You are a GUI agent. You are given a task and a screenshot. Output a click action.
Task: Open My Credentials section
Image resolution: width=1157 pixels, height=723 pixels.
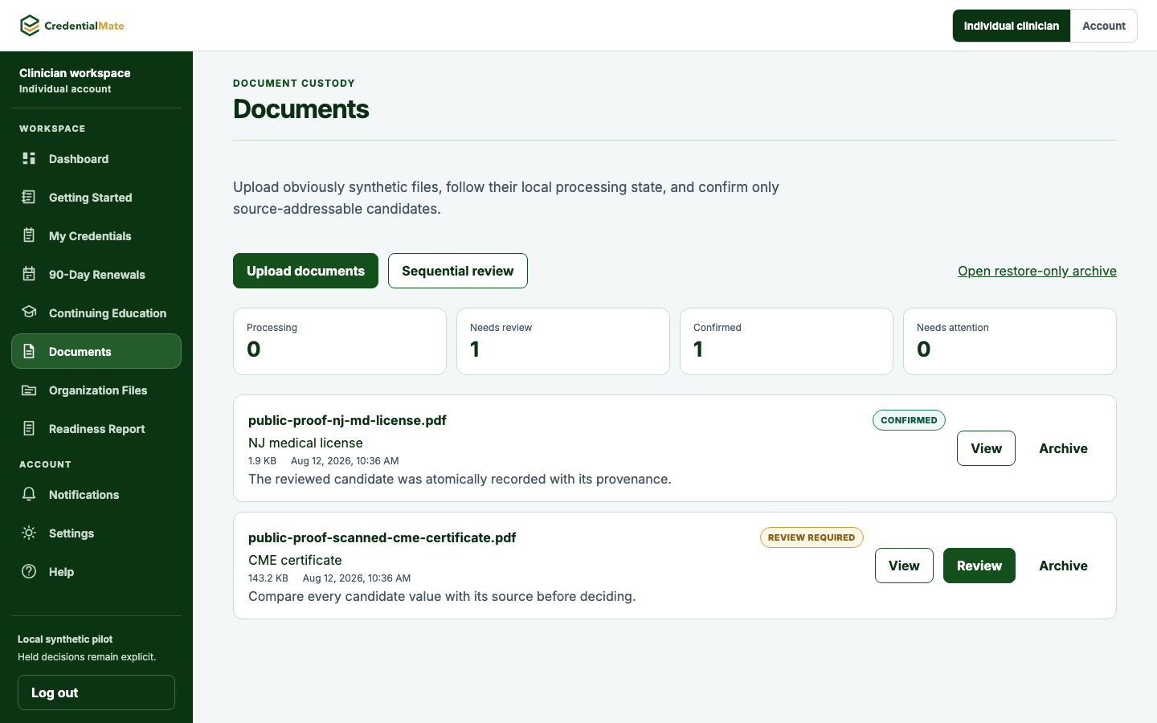point(96,235)
